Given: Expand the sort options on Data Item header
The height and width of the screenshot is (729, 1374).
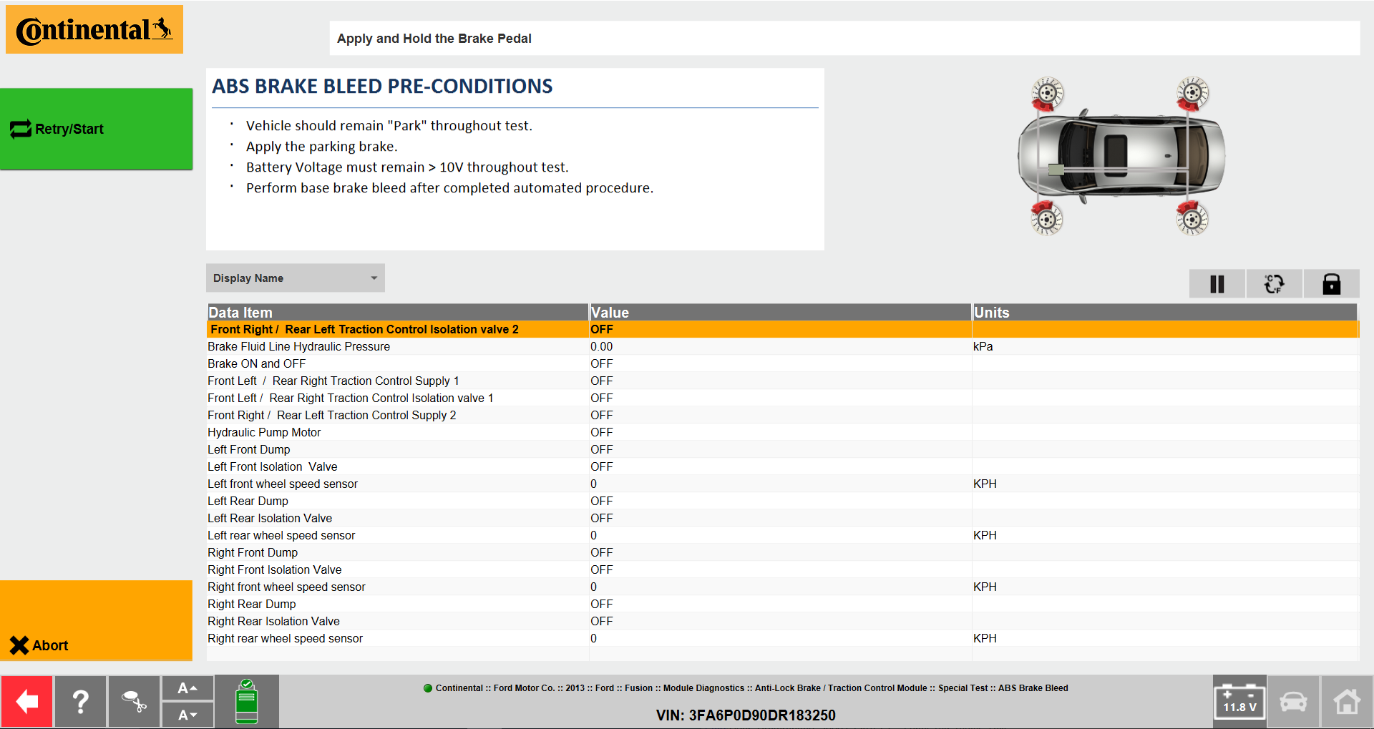Looking at the screenshot, I should (240, 312).
